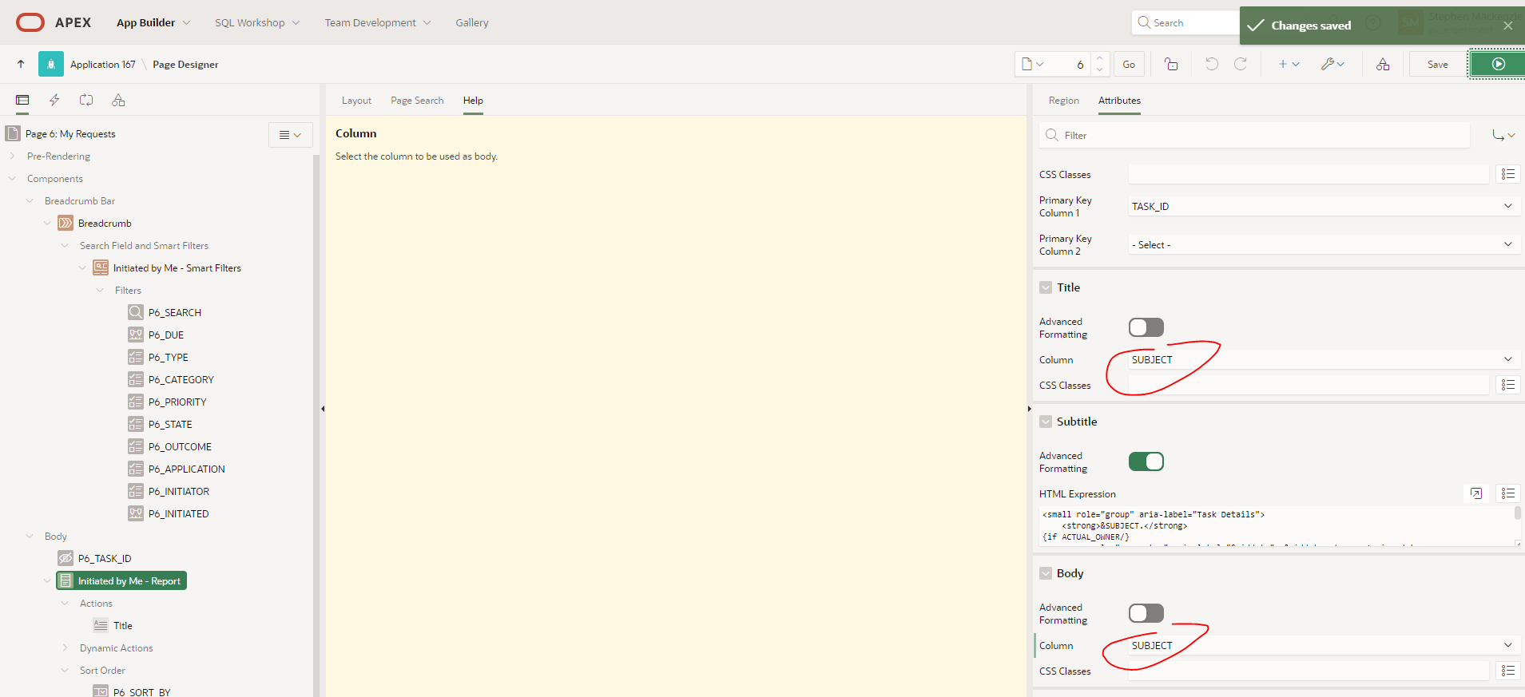The image size is (1525, 697).
Task: Click the Undo arrow icon
Action: [x=1211, y=64]
